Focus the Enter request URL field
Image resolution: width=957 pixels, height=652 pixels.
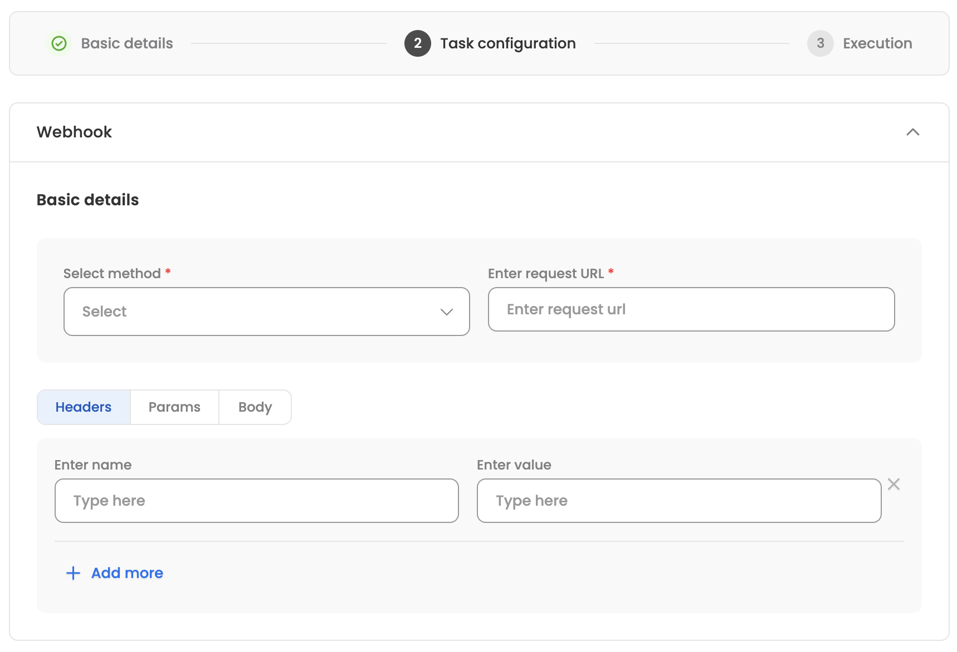(x=691, y=309)
